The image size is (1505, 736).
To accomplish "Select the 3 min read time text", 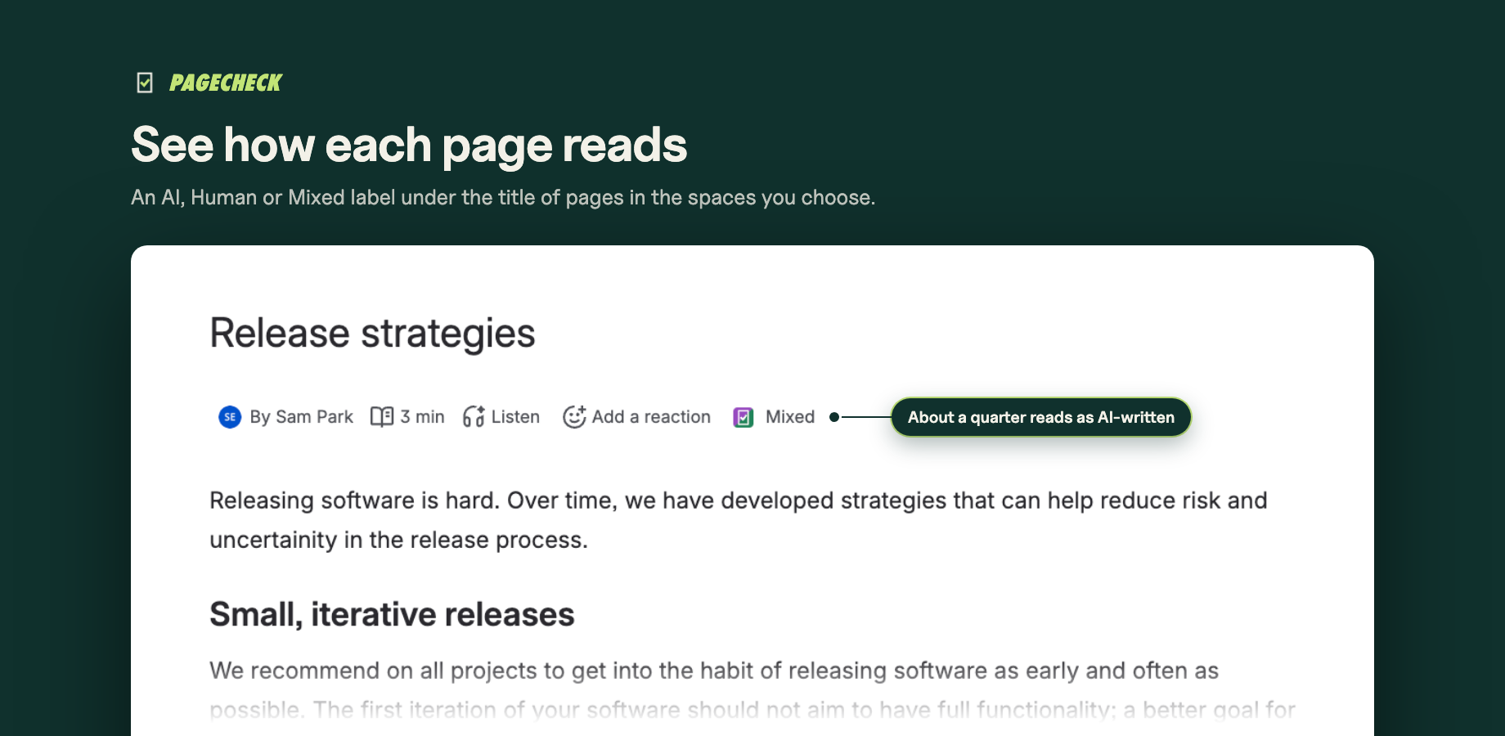I will coord(422,417).
